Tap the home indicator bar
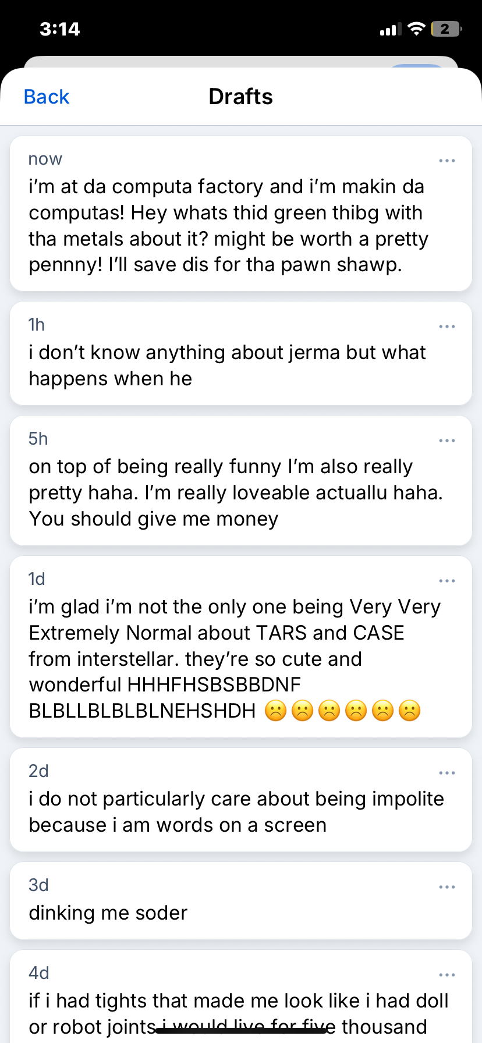This screenshot has width=482, height=1043. pos(241,1030)
